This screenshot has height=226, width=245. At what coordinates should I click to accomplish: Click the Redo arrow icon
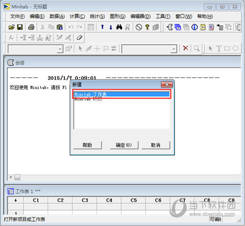point(79,27)
